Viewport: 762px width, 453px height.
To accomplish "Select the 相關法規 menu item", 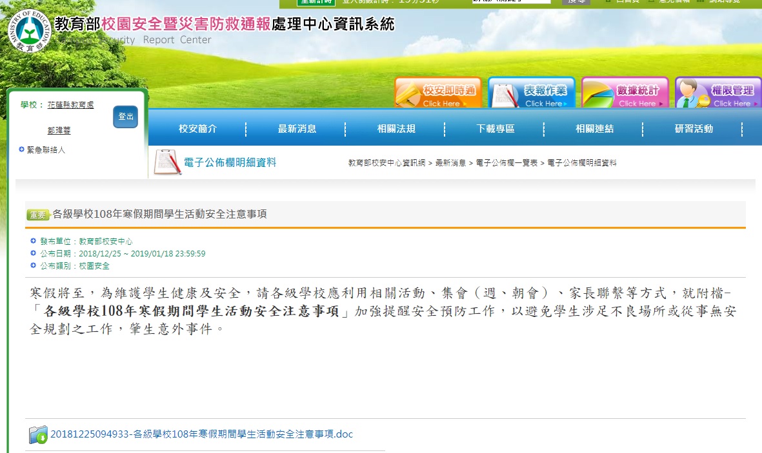I will [x=396, y=129].
